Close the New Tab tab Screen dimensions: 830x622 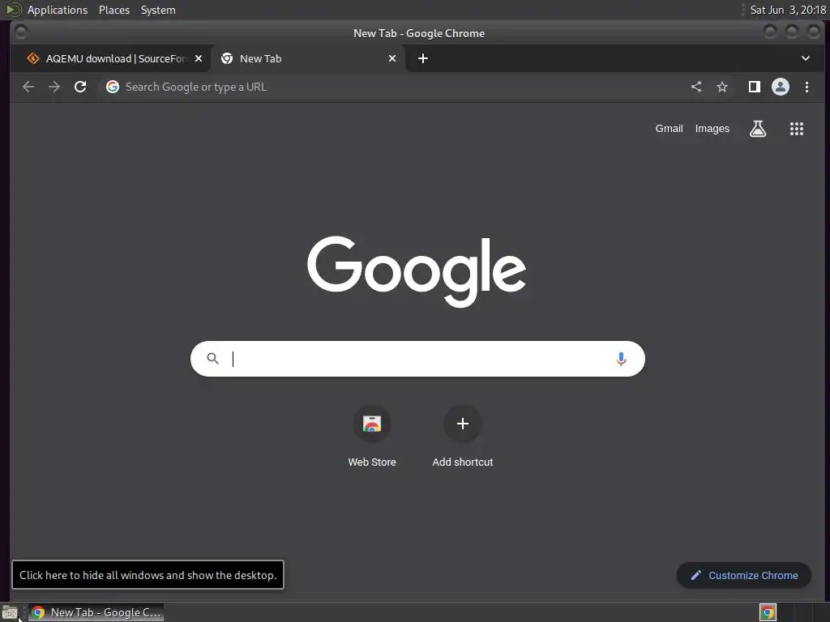point(392,58)
